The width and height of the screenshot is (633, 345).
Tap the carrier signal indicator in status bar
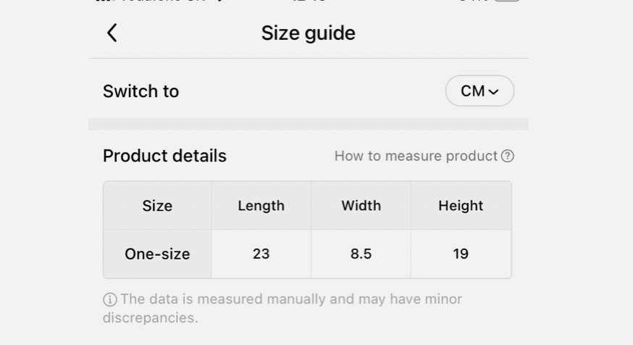point(105,1)
